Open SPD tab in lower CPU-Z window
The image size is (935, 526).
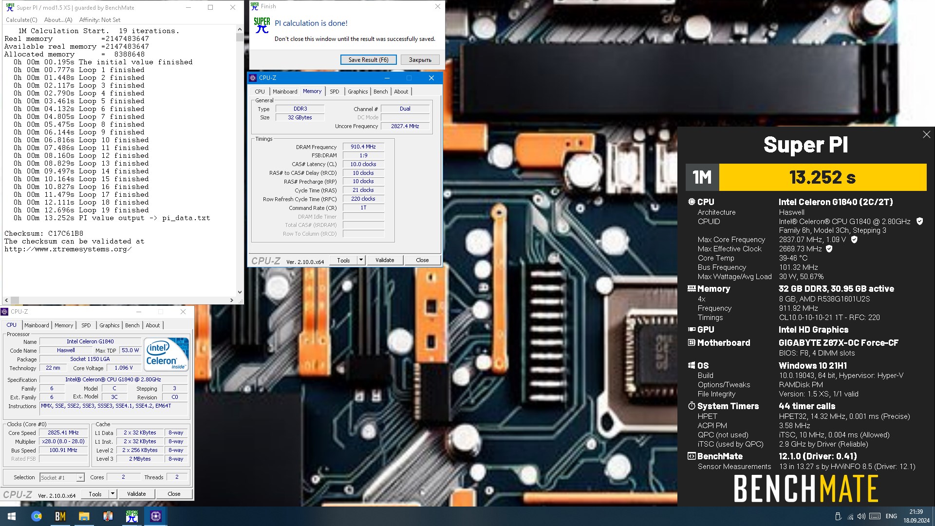(86, 325)
